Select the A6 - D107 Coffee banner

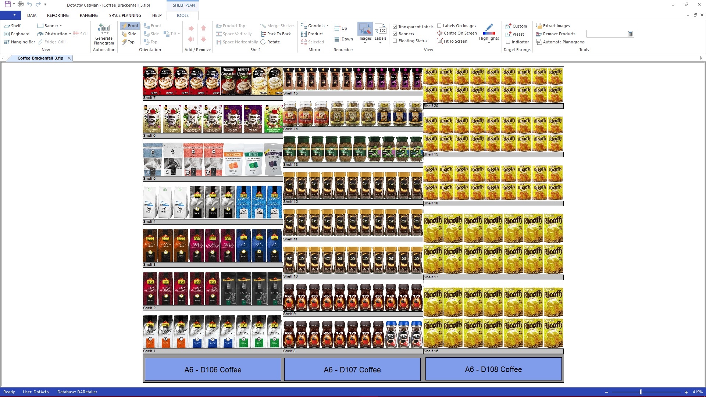[x=352, y=369]
